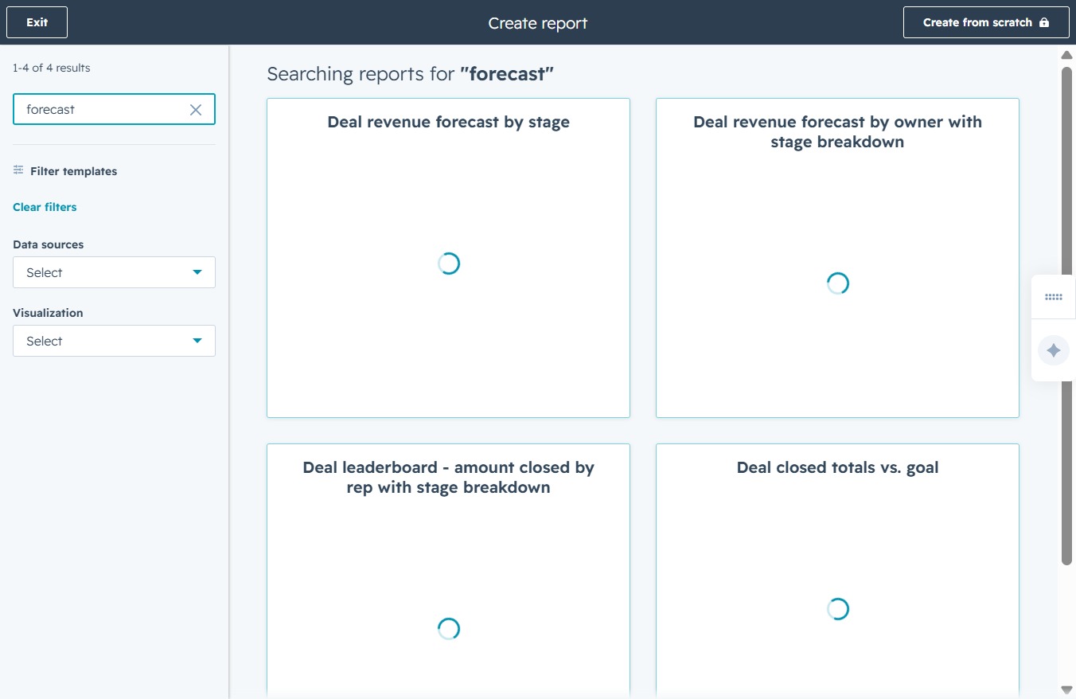Viewport: 1076px width, 699px height.
Task: Clear the forecast search with X icon
Action: 196,110
